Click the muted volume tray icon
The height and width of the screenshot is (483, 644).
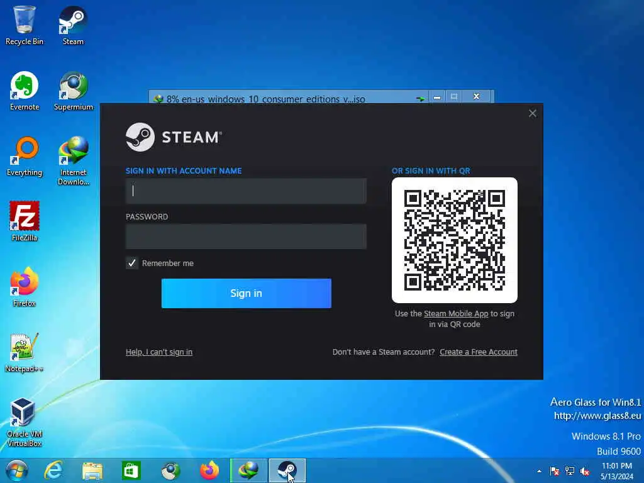pyautogui.click(x=585, y=471)
